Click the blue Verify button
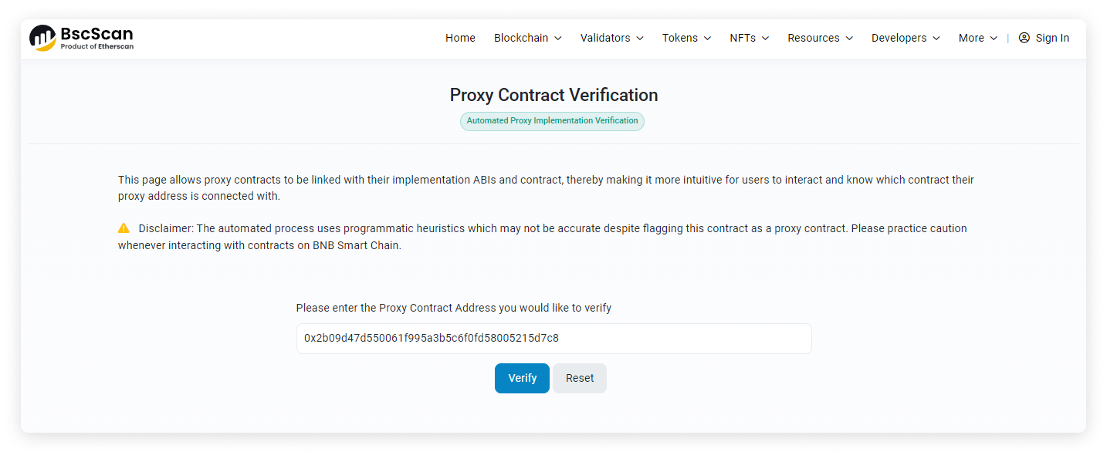Screen dimensions: 1107x452 (522, 378)
